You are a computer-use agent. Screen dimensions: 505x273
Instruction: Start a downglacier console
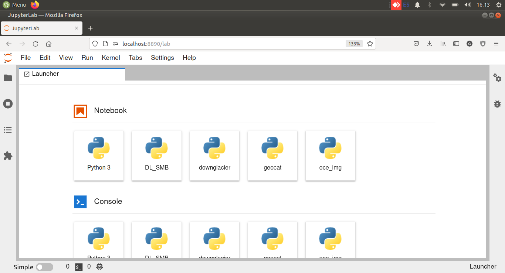pyautogui.click(x=214, y=240)
